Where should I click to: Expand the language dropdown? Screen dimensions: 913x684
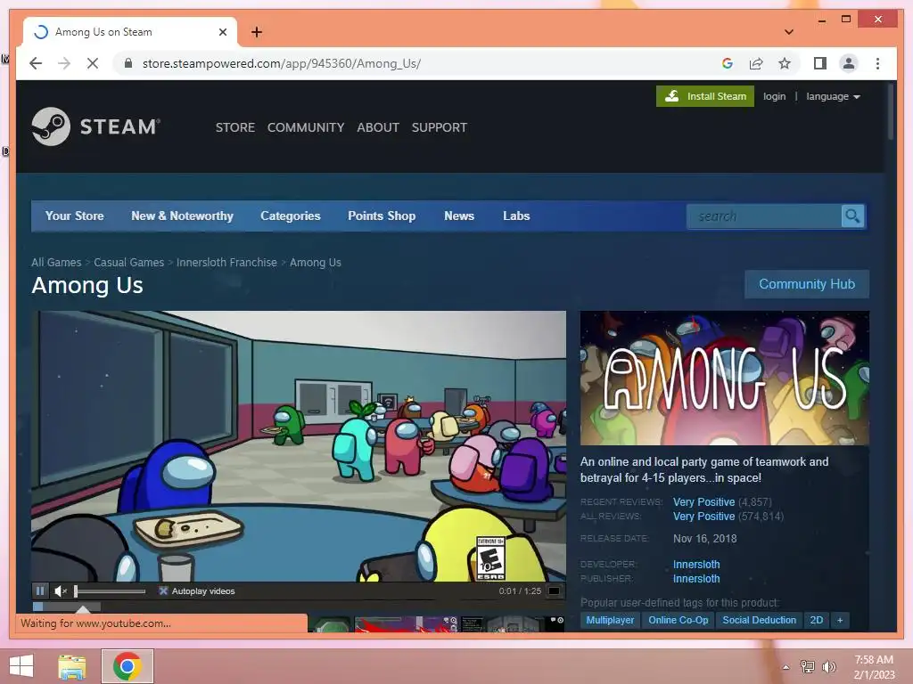834,96
